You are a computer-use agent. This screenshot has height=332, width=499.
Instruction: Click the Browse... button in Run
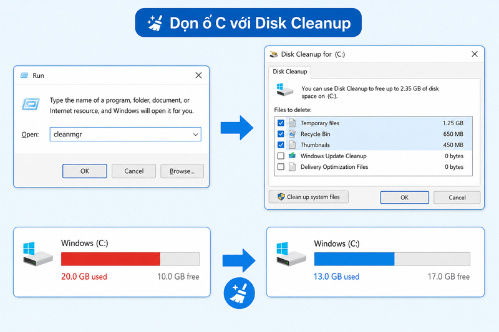pyautogui.click(x=182, y=171)
